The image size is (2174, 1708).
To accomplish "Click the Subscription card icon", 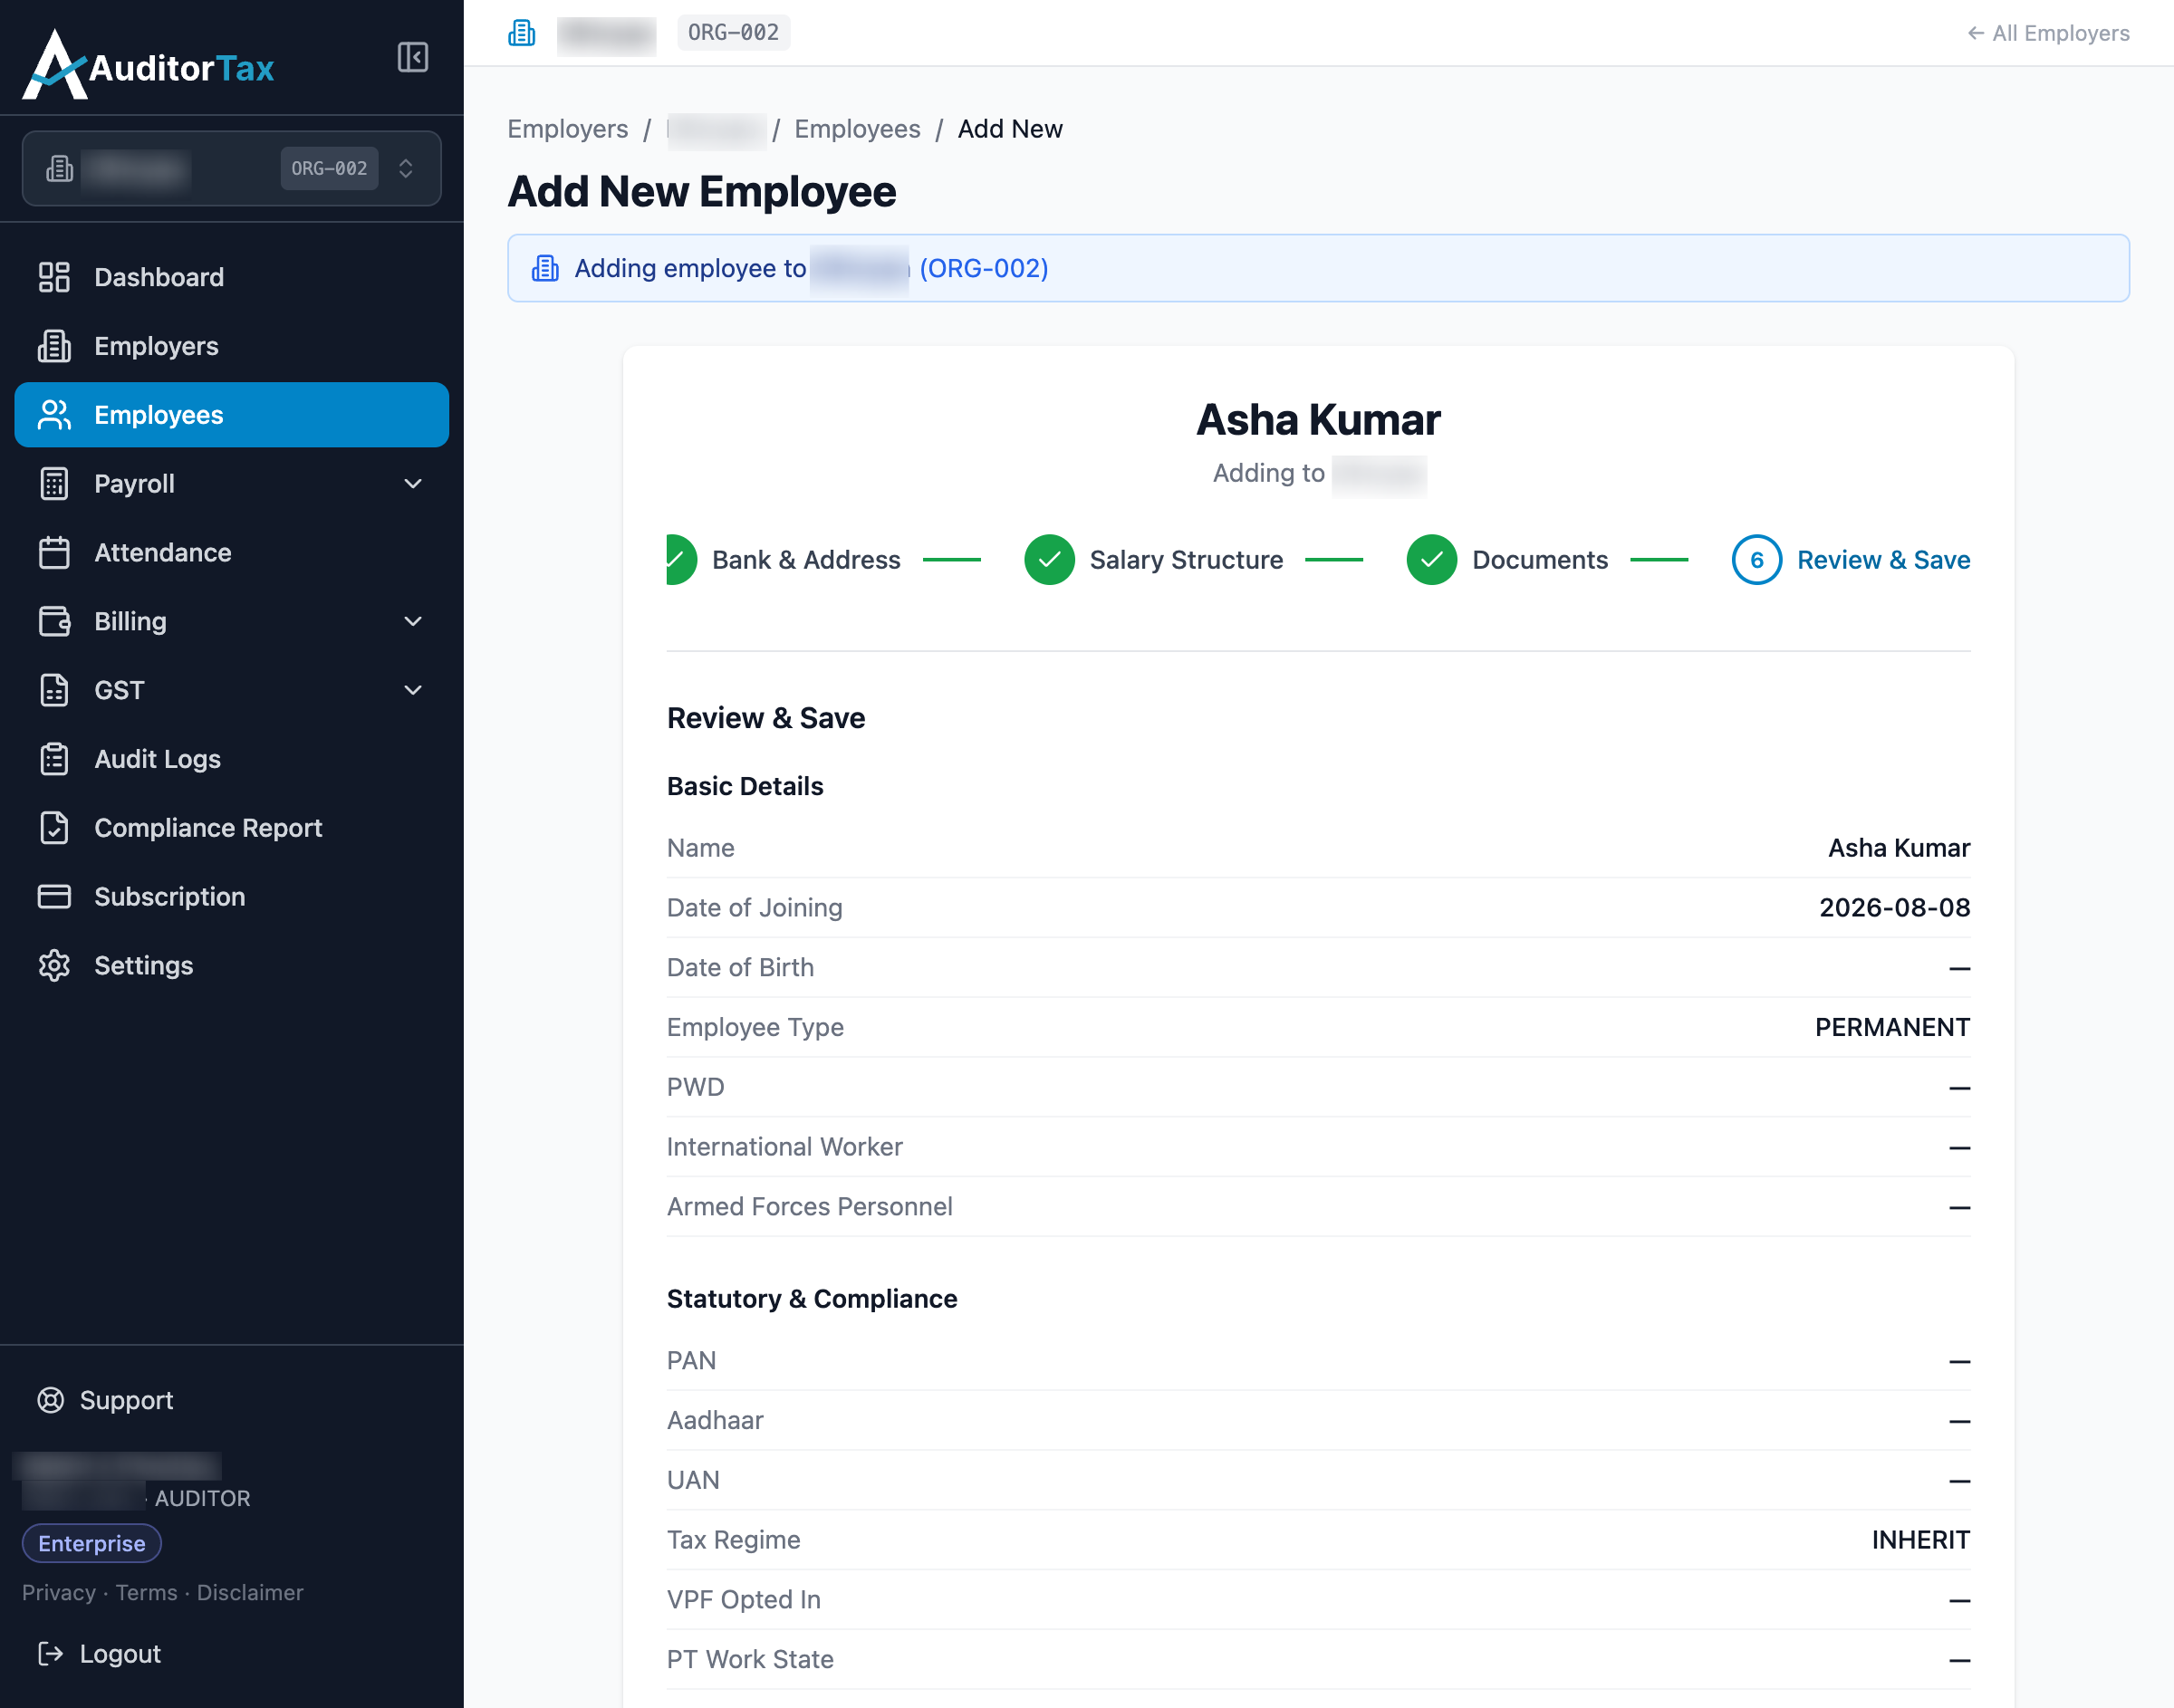I will coord(54,897).
